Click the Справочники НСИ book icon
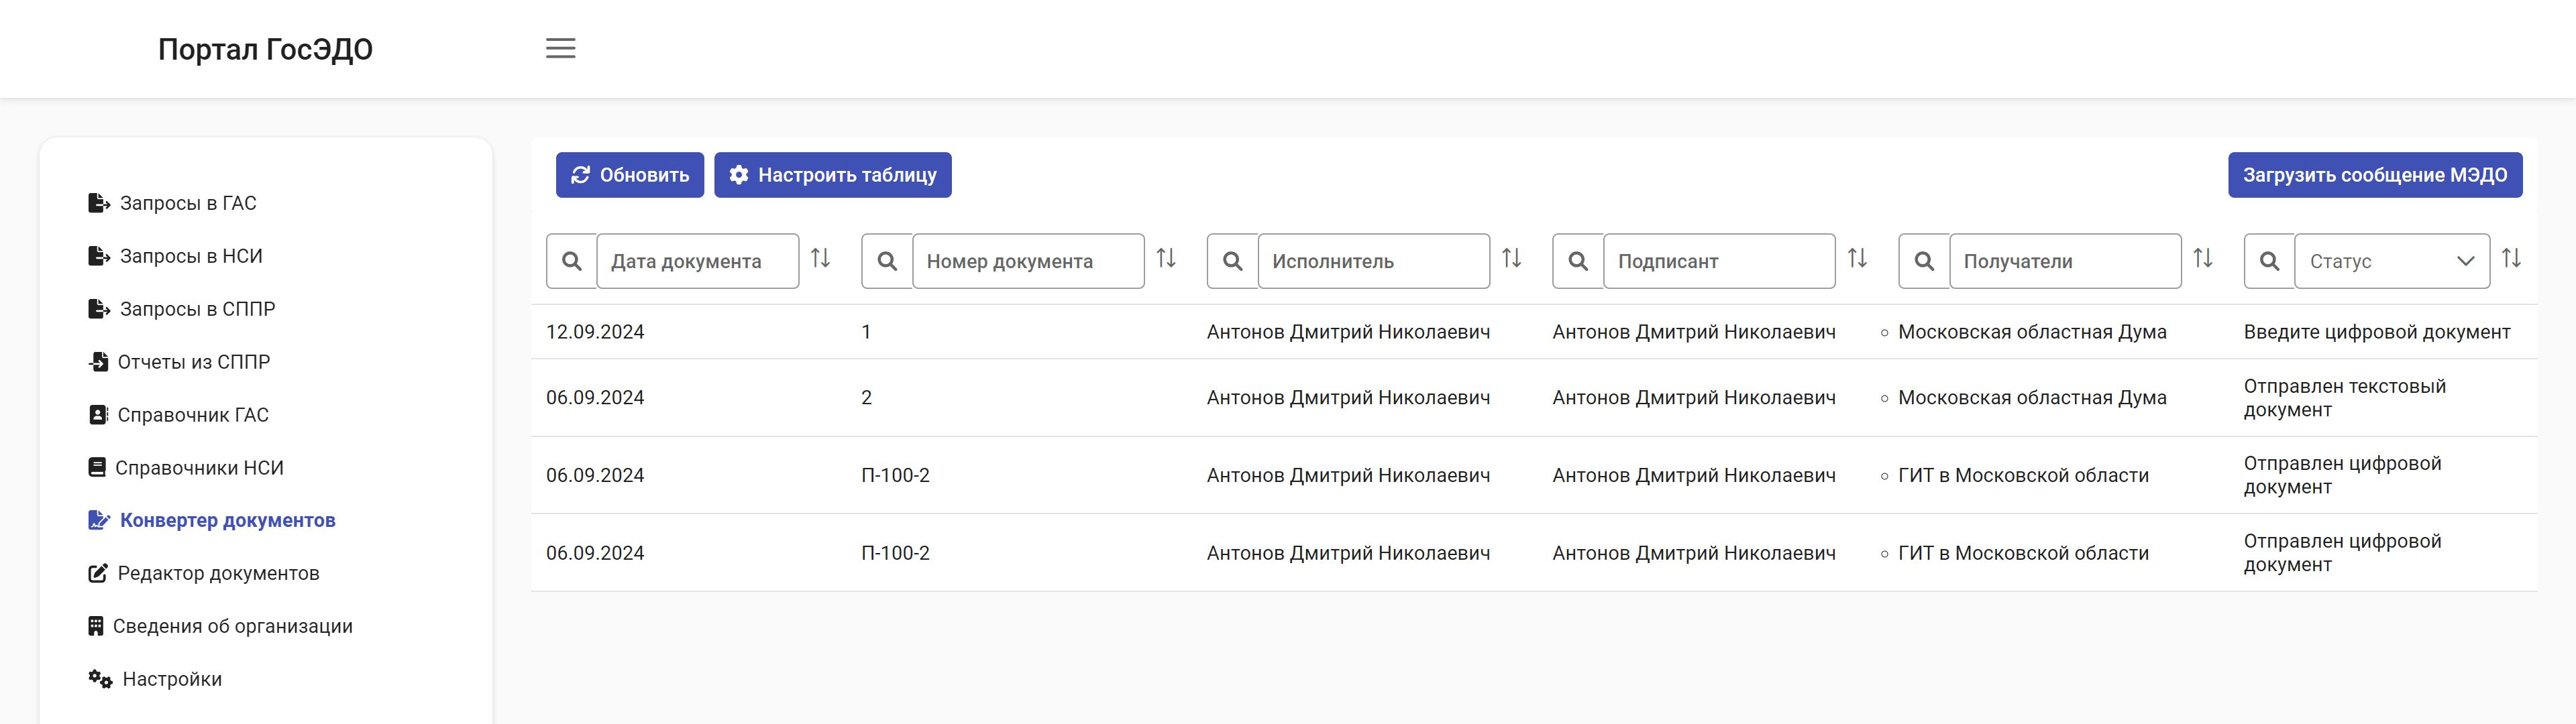 [97, 467]
